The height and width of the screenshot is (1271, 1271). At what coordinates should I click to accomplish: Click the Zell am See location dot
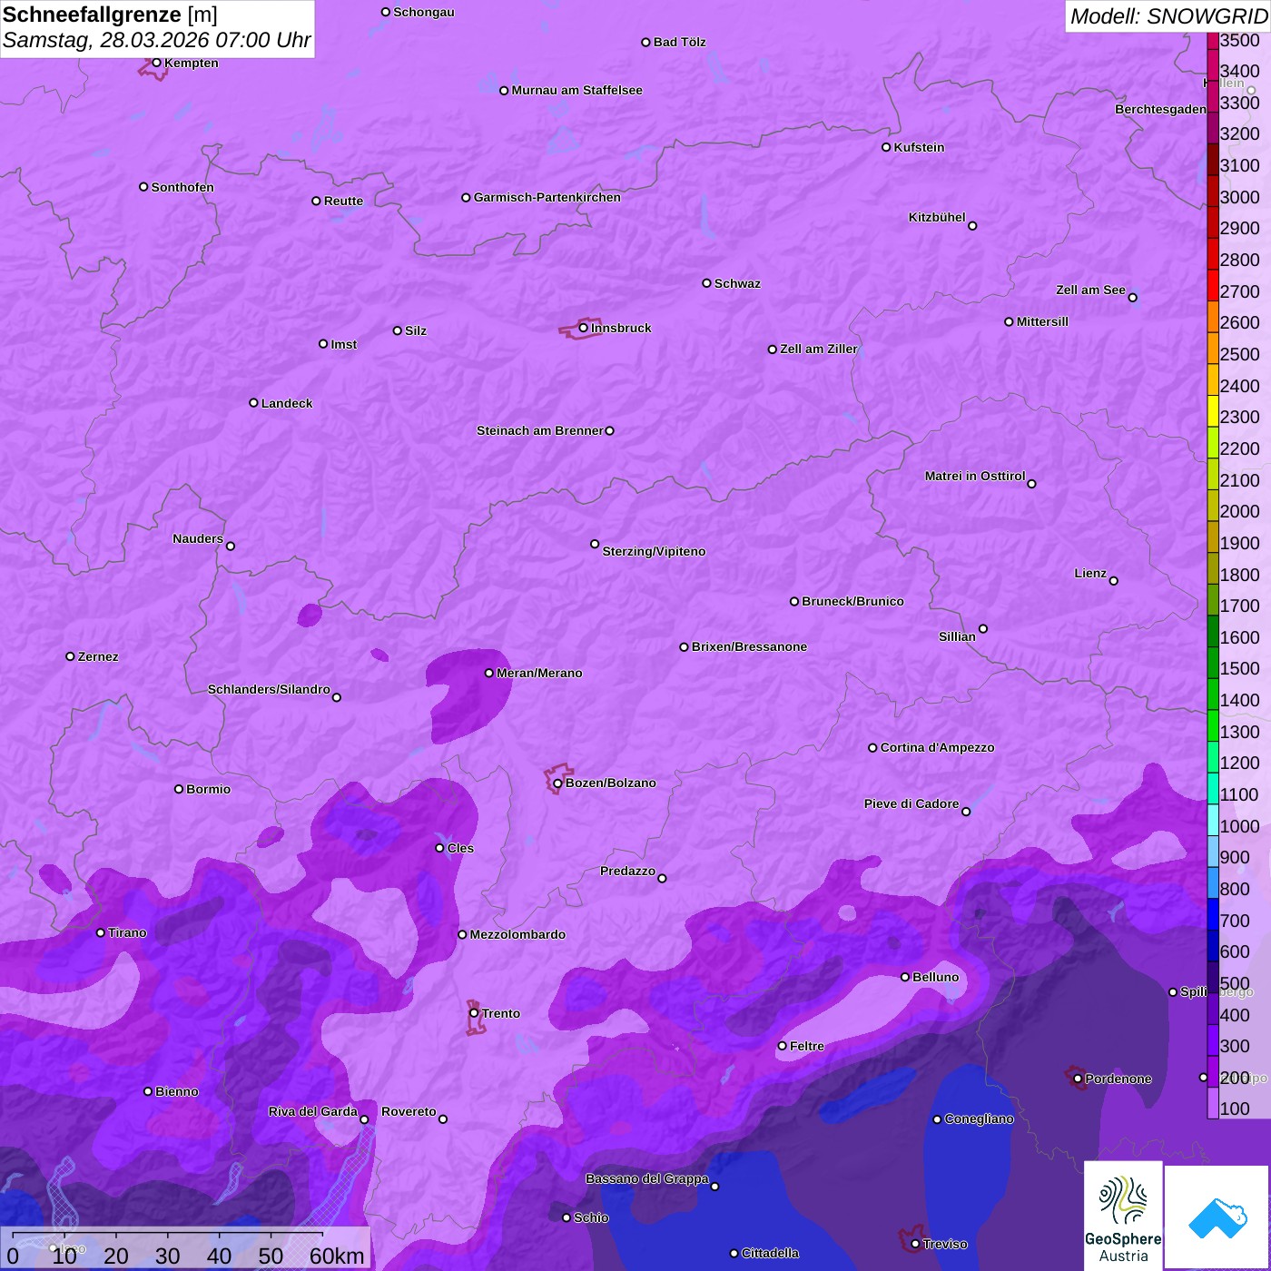tap(1132, 298)
